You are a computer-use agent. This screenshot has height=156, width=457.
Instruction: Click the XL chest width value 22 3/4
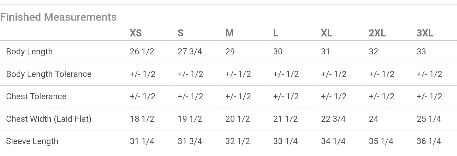coord(333,119)
